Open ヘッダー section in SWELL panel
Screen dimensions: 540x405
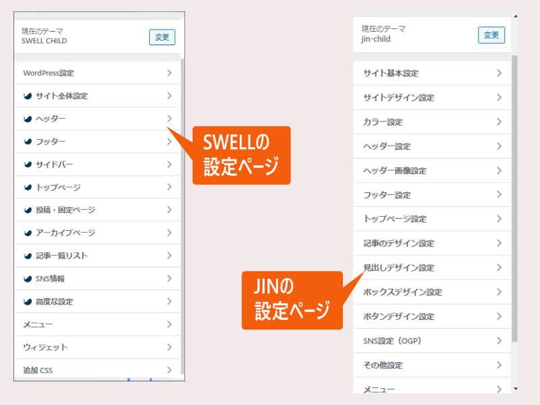[x=98, y=119]
